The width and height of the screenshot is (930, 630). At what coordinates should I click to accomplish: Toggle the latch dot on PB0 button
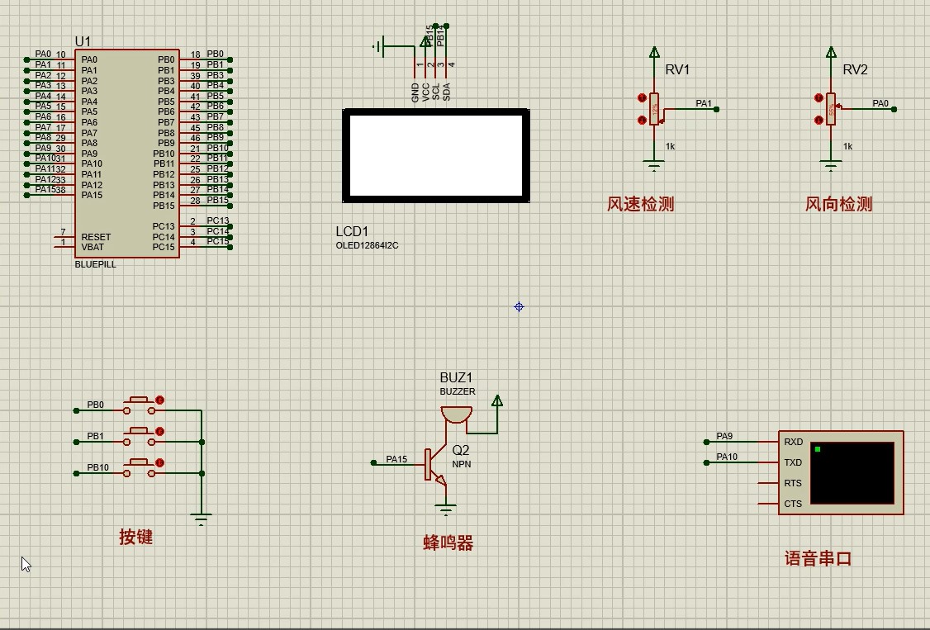(160, 400)
